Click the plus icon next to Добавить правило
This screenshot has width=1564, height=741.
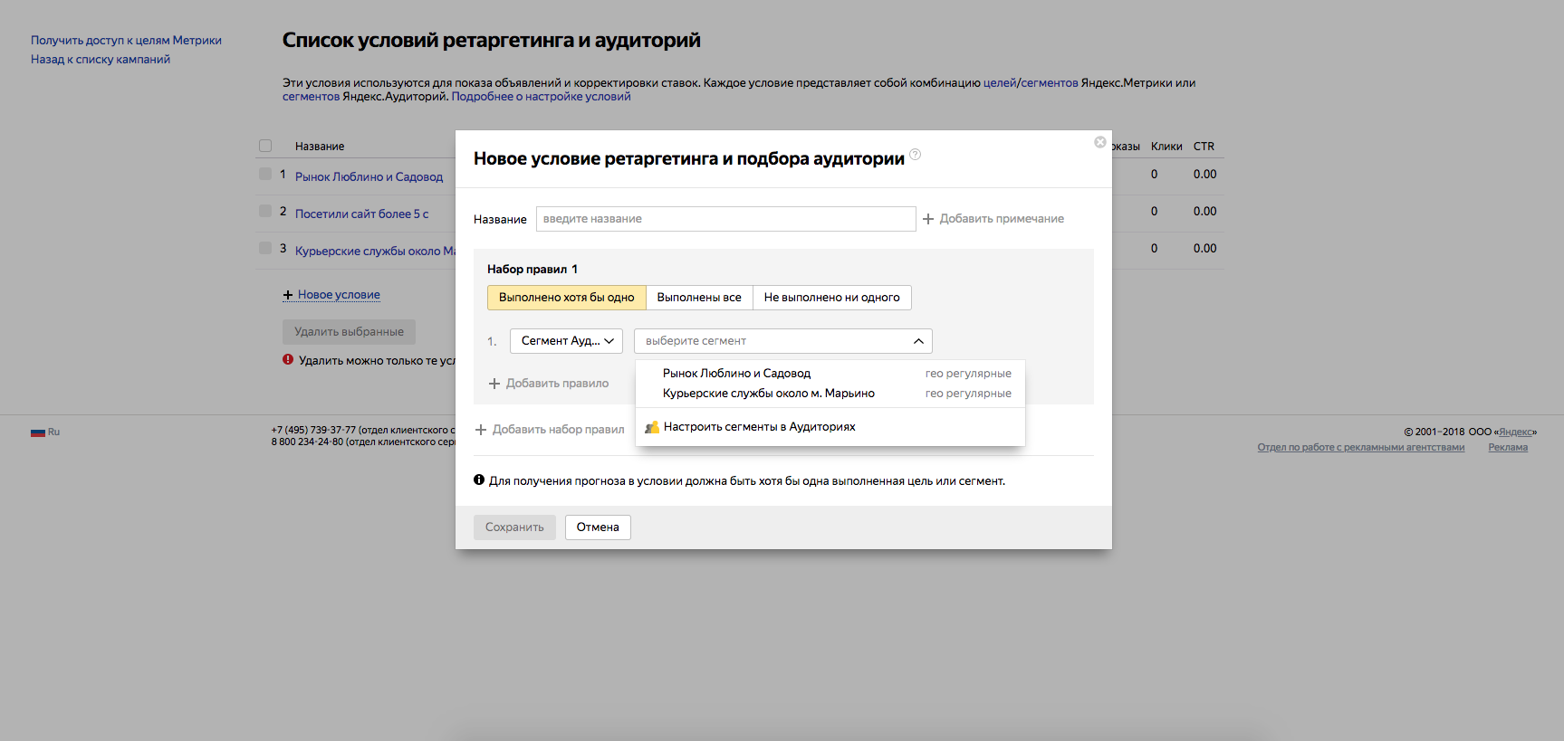pos(494,384)
